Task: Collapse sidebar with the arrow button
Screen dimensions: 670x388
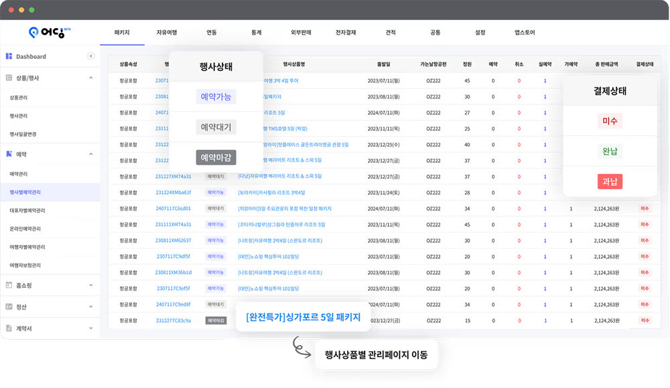Action: (90, 56)
